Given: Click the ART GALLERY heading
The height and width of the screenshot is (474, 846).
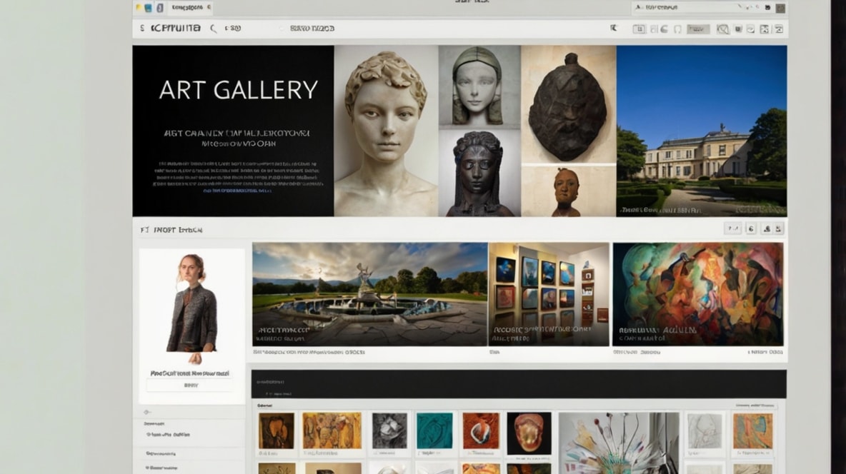Looking at the screenshot, I should click(x=239, y=90).
